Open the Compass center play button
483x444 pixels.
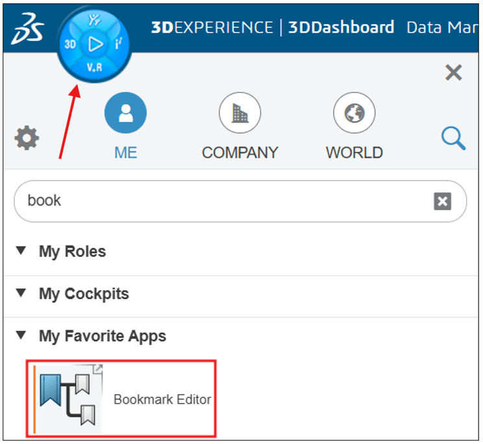tap(95, 44)
